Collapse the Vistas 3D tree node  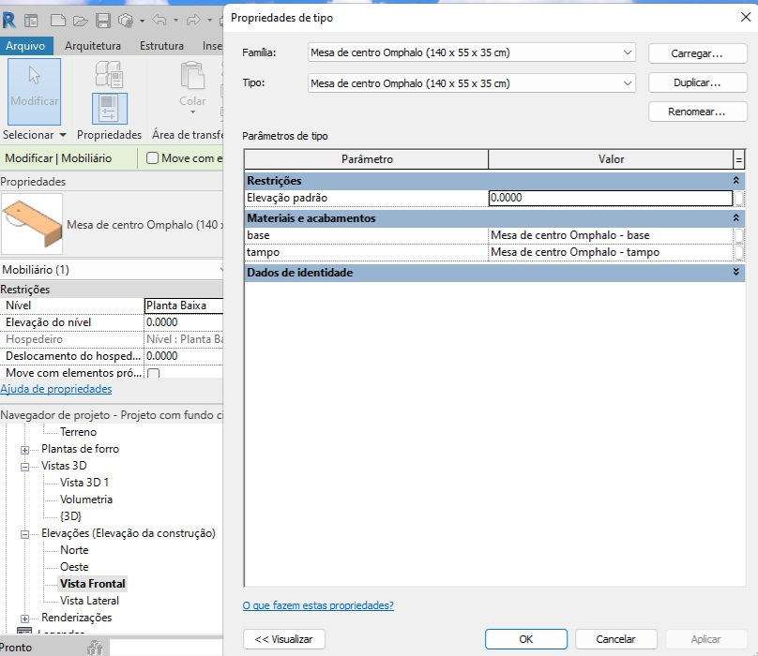[24, 467]
